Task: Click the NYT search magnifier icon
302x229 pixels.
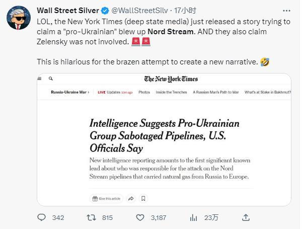Action: coord(51,79)
